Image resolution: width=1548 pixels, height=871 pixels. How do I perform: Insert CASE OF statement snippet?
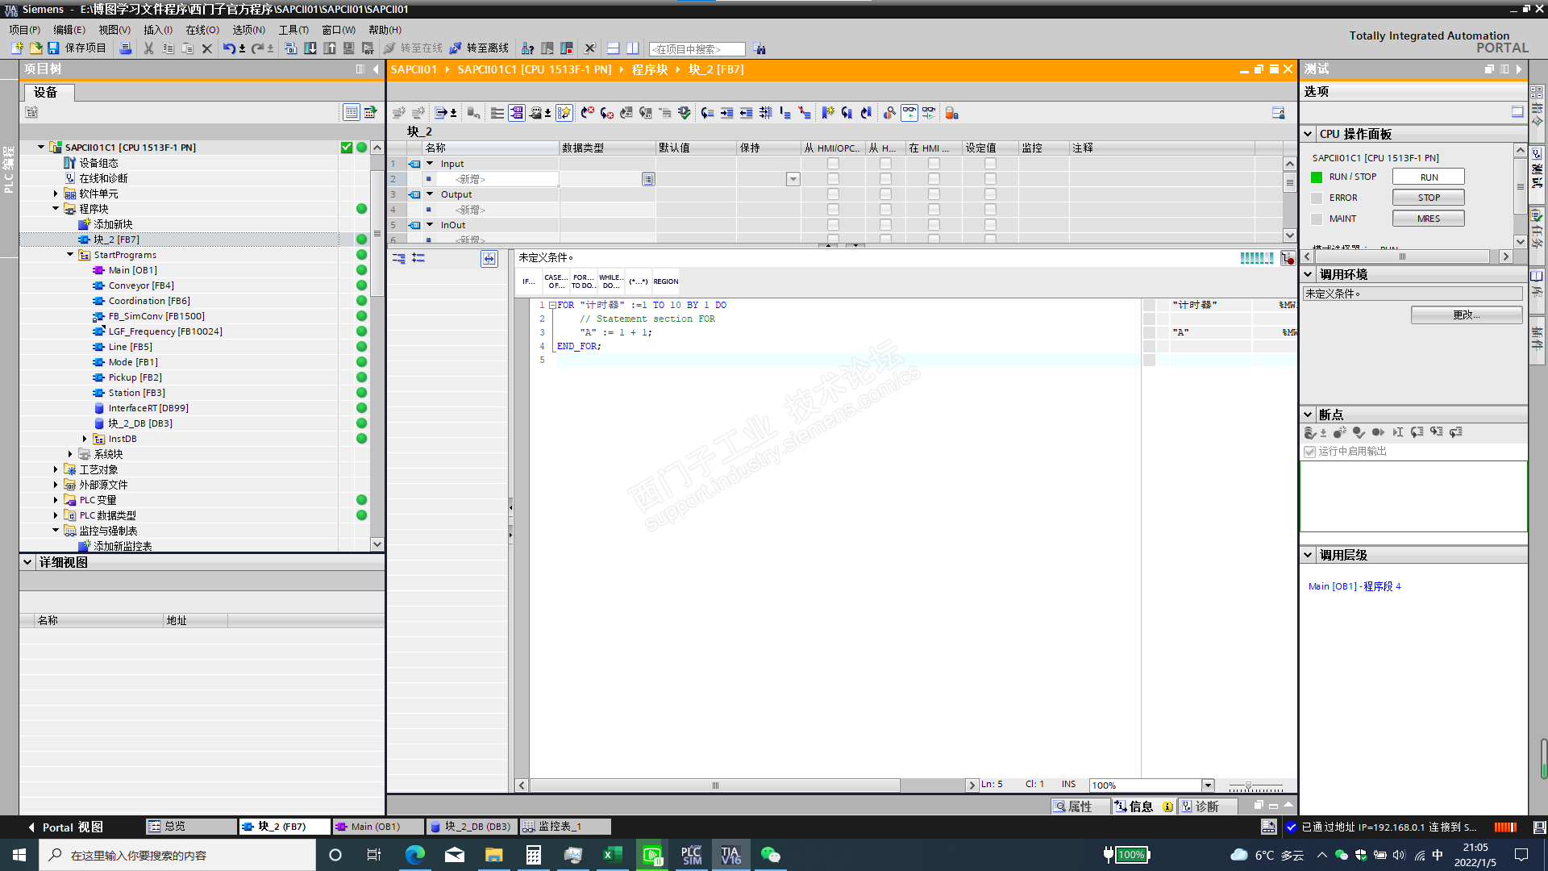coord(556,281)
